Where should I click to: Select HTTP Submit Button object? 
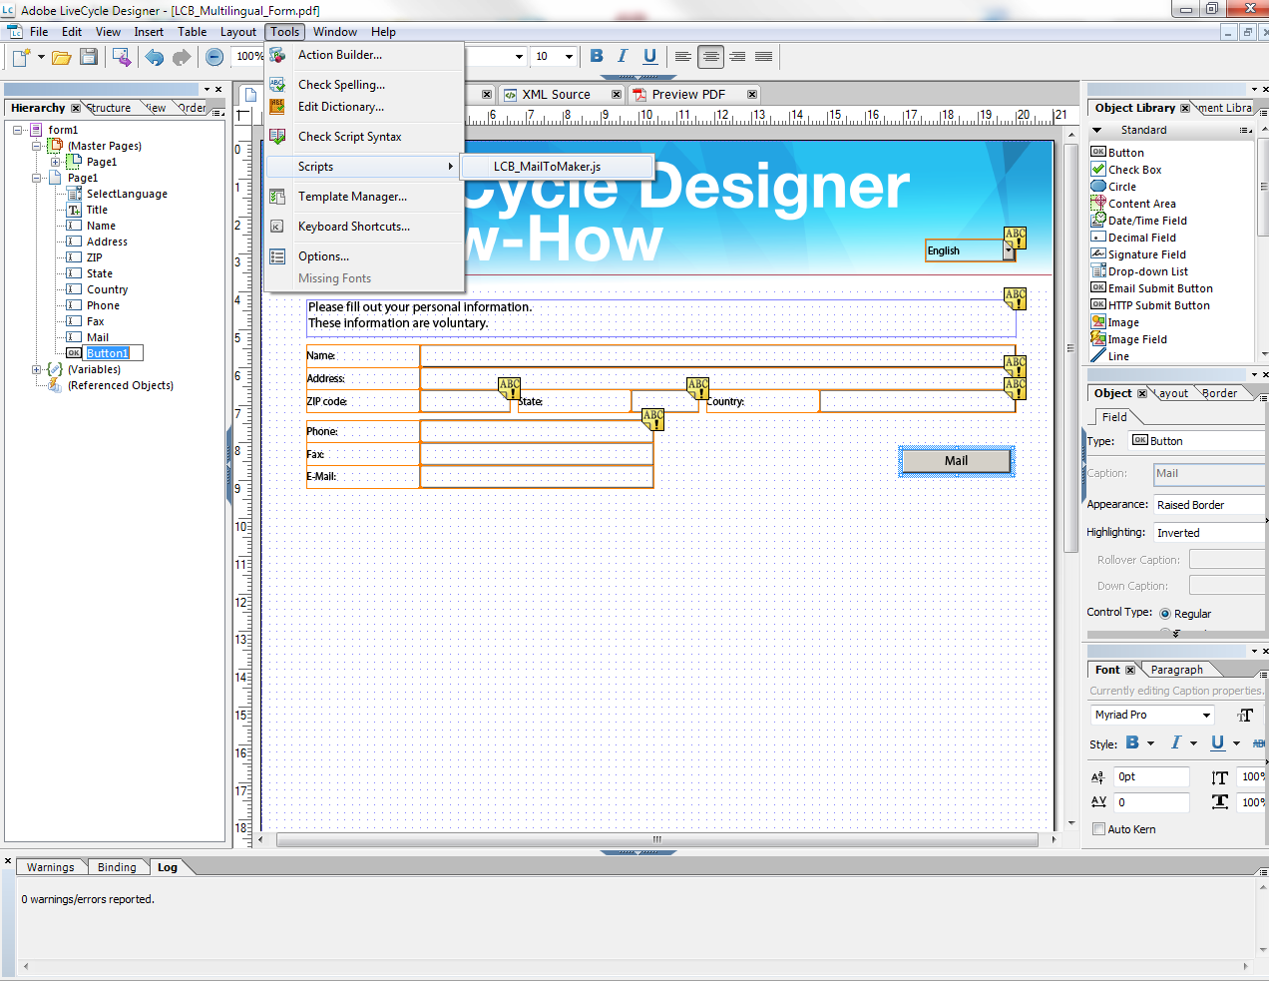coord(1158,305)
